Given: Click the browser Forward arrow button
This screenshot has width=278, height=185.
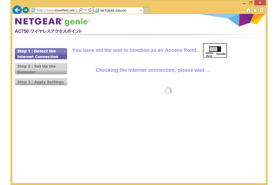Looking at the screenshot, I should pyautogui.click(x=26, y=10).
